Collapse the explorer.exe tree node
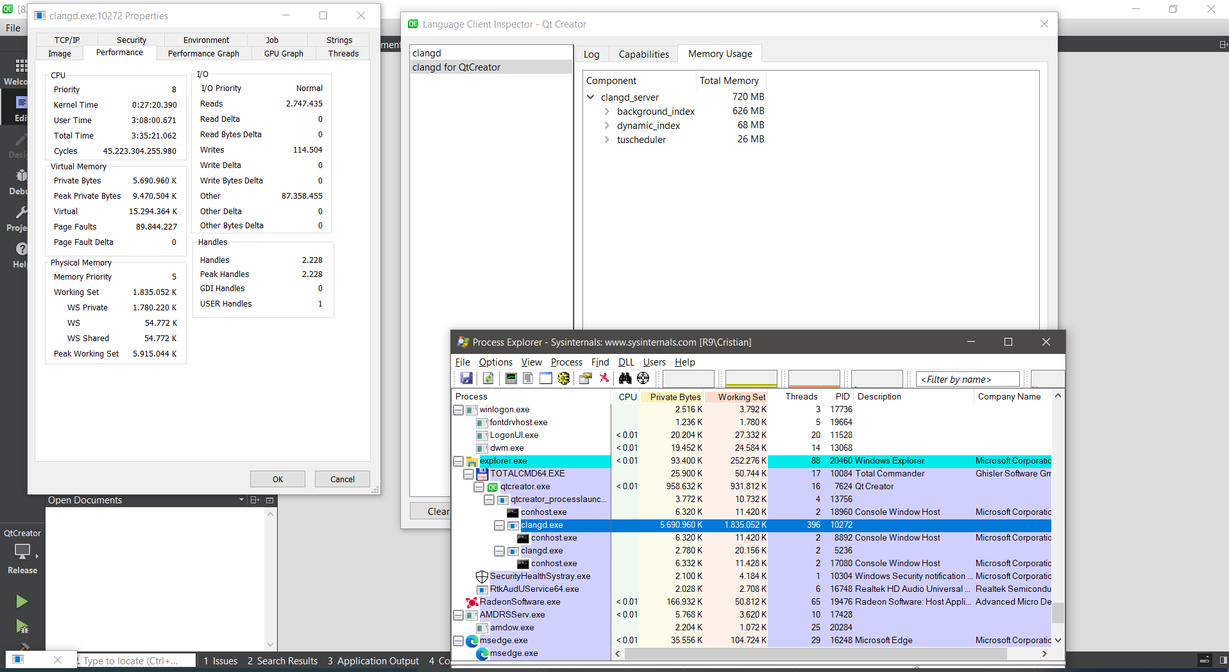The image size is (1229, 672). [x=459, y=461]
